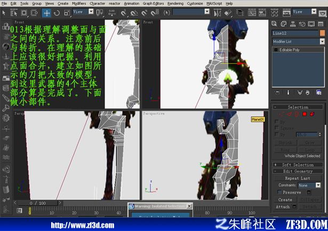Toggle Angle Snap icon
The height and width of the screenshot is (231, 328).
pyautogui.click(x=134, y=13)
